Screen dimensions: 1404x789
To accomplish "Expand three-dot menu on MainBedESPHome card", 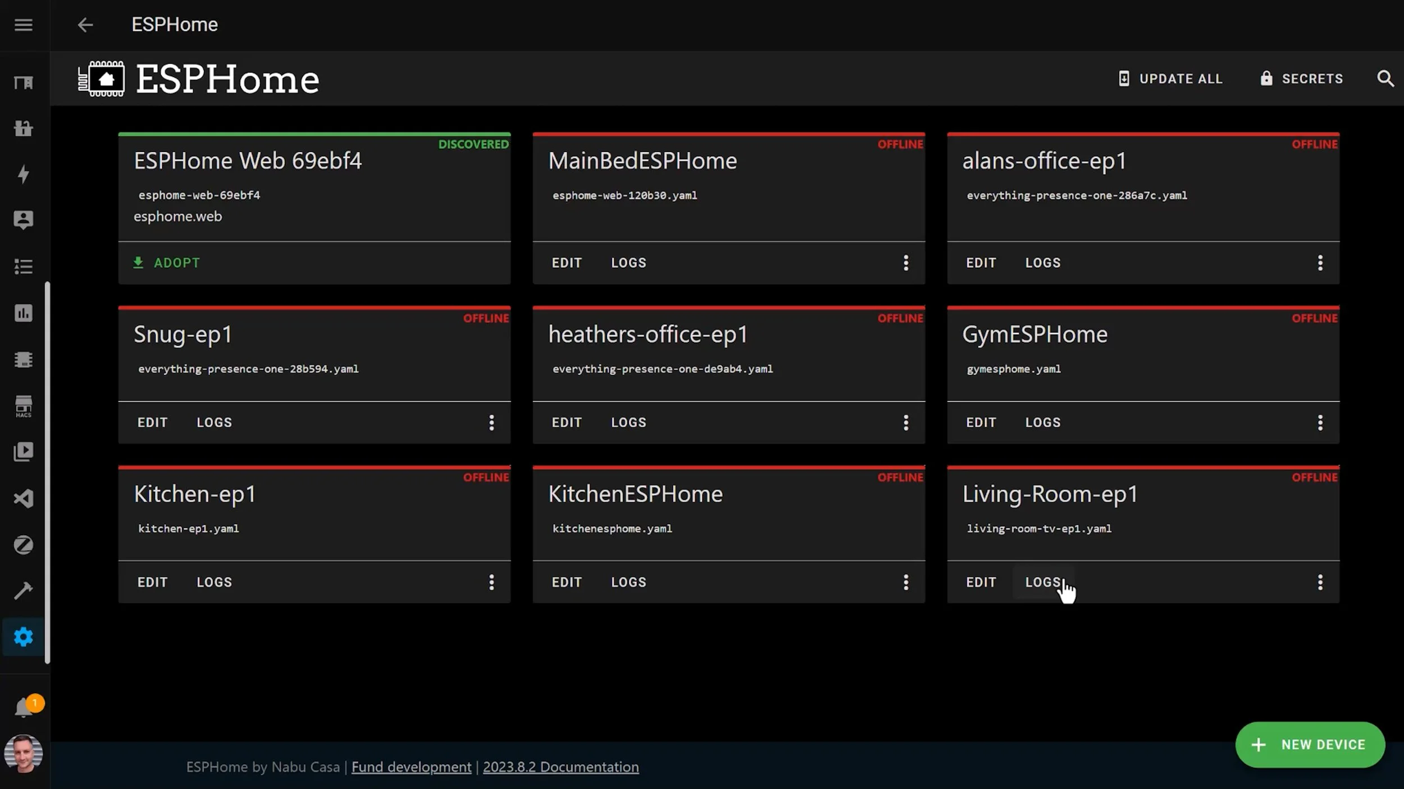I will [905, 263].
